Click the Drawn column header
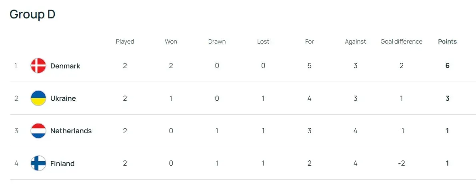476x186 pixels. coord(217,42)
